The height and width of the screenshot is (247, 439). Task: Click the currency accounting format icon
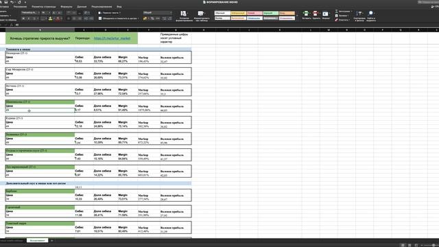pos(145,19)
